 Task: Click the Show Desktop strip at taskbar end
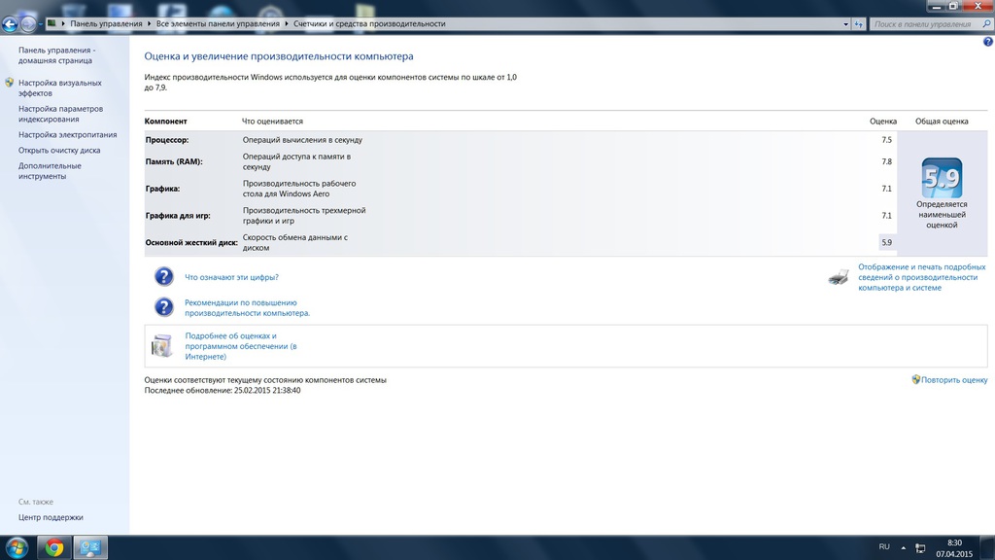tap(987, 547)
